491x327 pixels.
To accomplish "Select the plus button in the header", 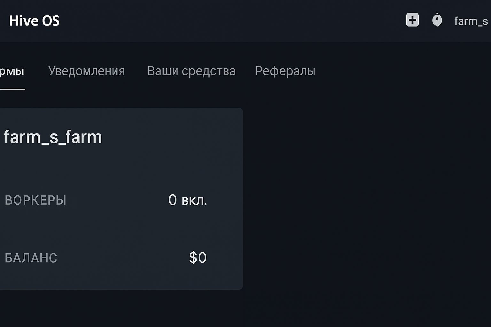I will pos(412,20).
